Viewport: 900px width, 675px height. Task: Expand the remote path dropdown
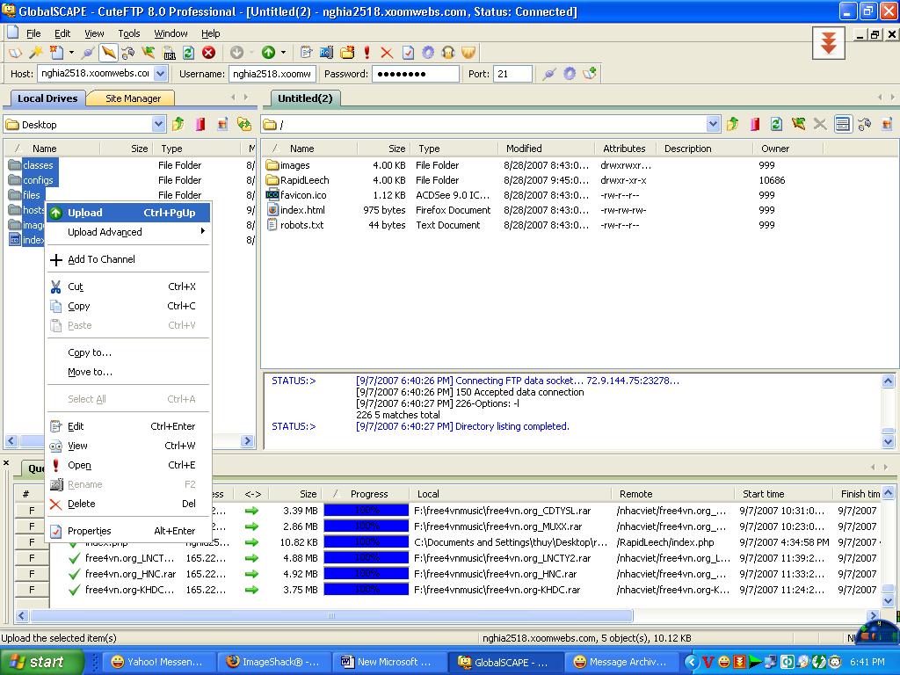[713, 124]
